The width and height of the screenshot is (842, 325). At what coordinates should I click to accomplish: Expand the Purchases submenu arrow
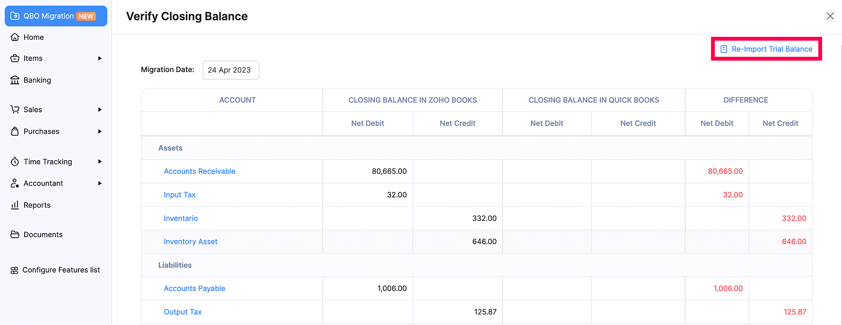coord(100,131)
